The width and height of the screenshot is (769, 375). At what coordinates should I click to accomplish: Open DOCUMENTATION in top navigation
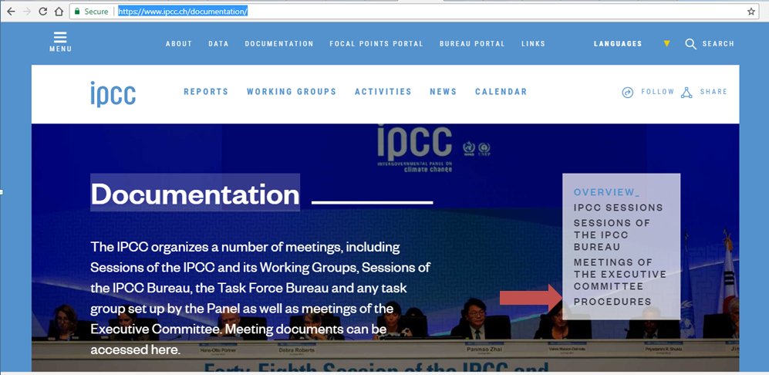279,44
